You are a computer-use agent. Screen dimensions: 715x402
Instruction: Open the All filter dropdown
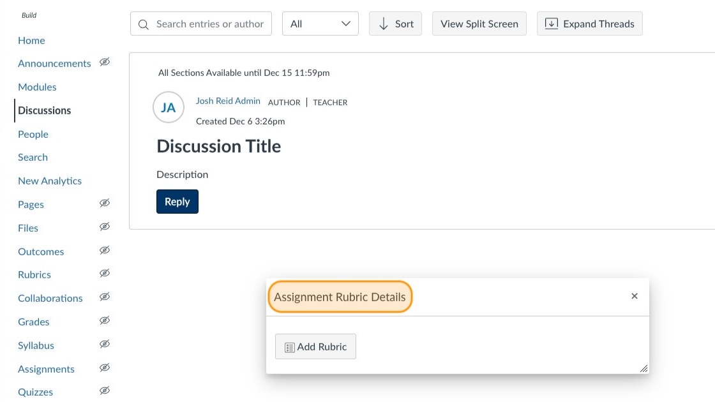[320, 23]
